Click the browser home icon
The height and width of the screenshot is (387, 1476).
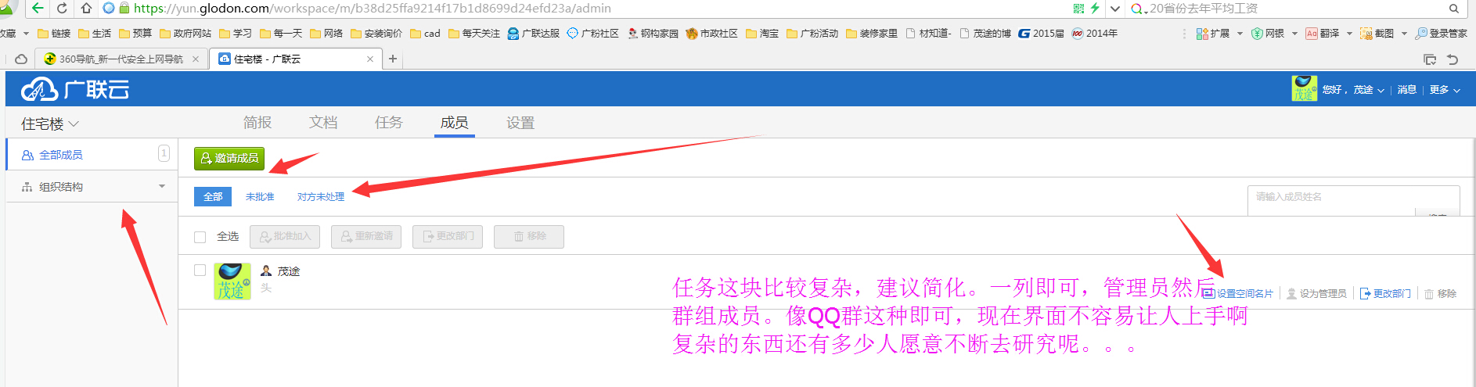[86, 9]
